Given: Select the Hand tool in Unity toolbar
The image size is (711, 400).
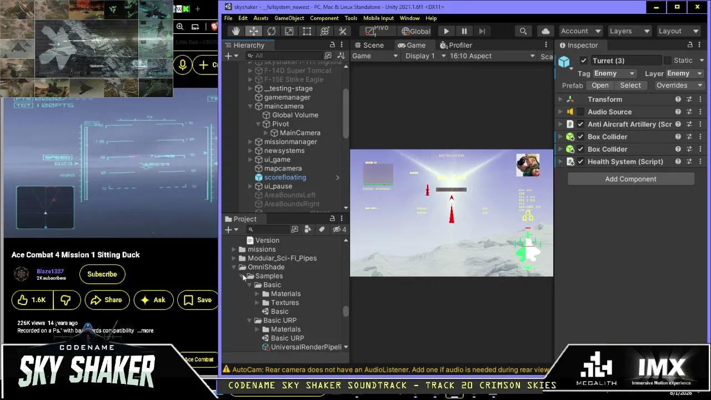Looking at the screenshot, I should click(236, 32).
